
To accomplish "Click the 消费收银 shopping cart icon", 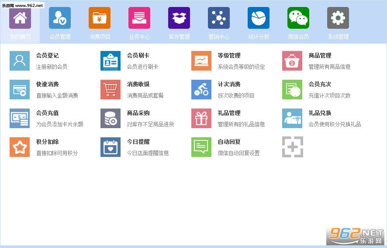I will tap(111, 89).
